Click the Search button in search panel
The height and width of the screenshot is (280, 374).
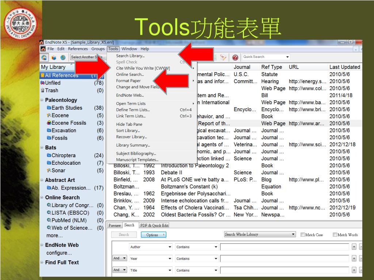click(x=124, y=235)
